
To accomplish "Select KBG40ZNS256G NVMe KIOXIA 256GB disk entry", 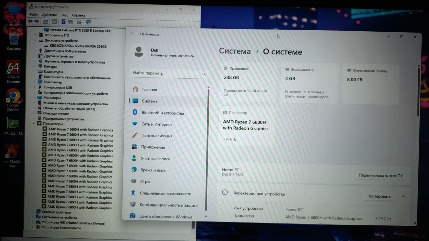I will click(78, 46).
